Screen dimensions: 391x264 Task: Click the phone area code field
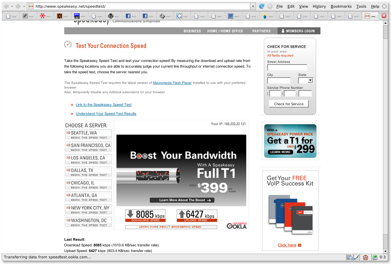[275, 94]
